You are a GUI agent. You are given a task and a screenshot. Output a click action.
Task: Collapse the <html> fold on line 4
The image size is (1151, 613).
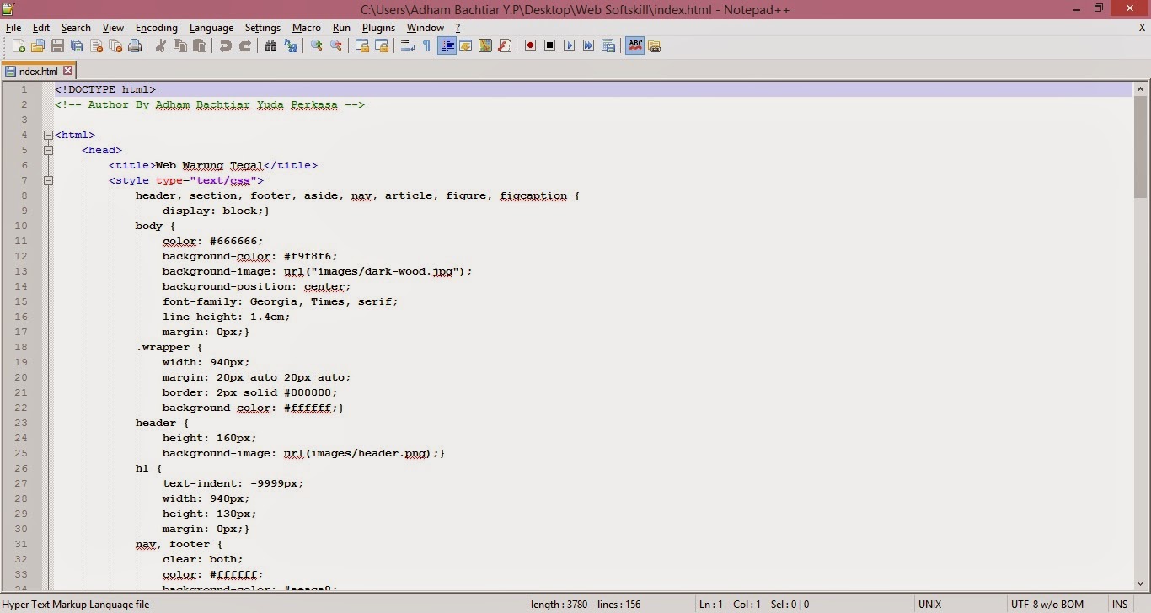click(x=48, y=135)
